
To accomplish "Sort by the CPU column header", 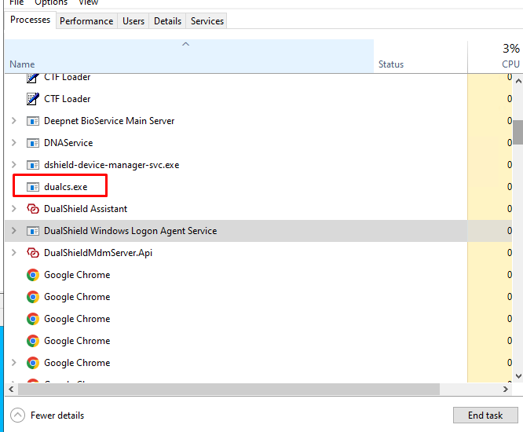I will click(510, 64).
